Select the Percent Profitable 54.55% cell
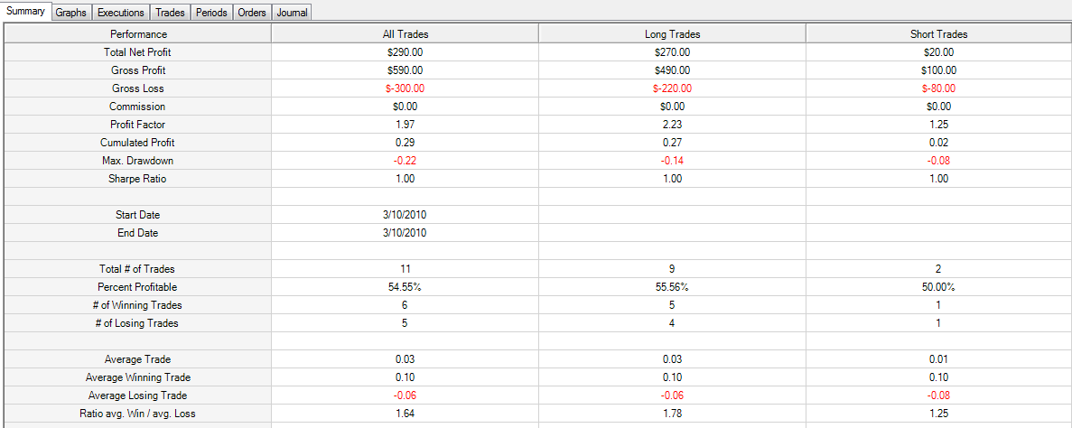The height and width of the screenshot is (428, 1072). coord(405,287)
